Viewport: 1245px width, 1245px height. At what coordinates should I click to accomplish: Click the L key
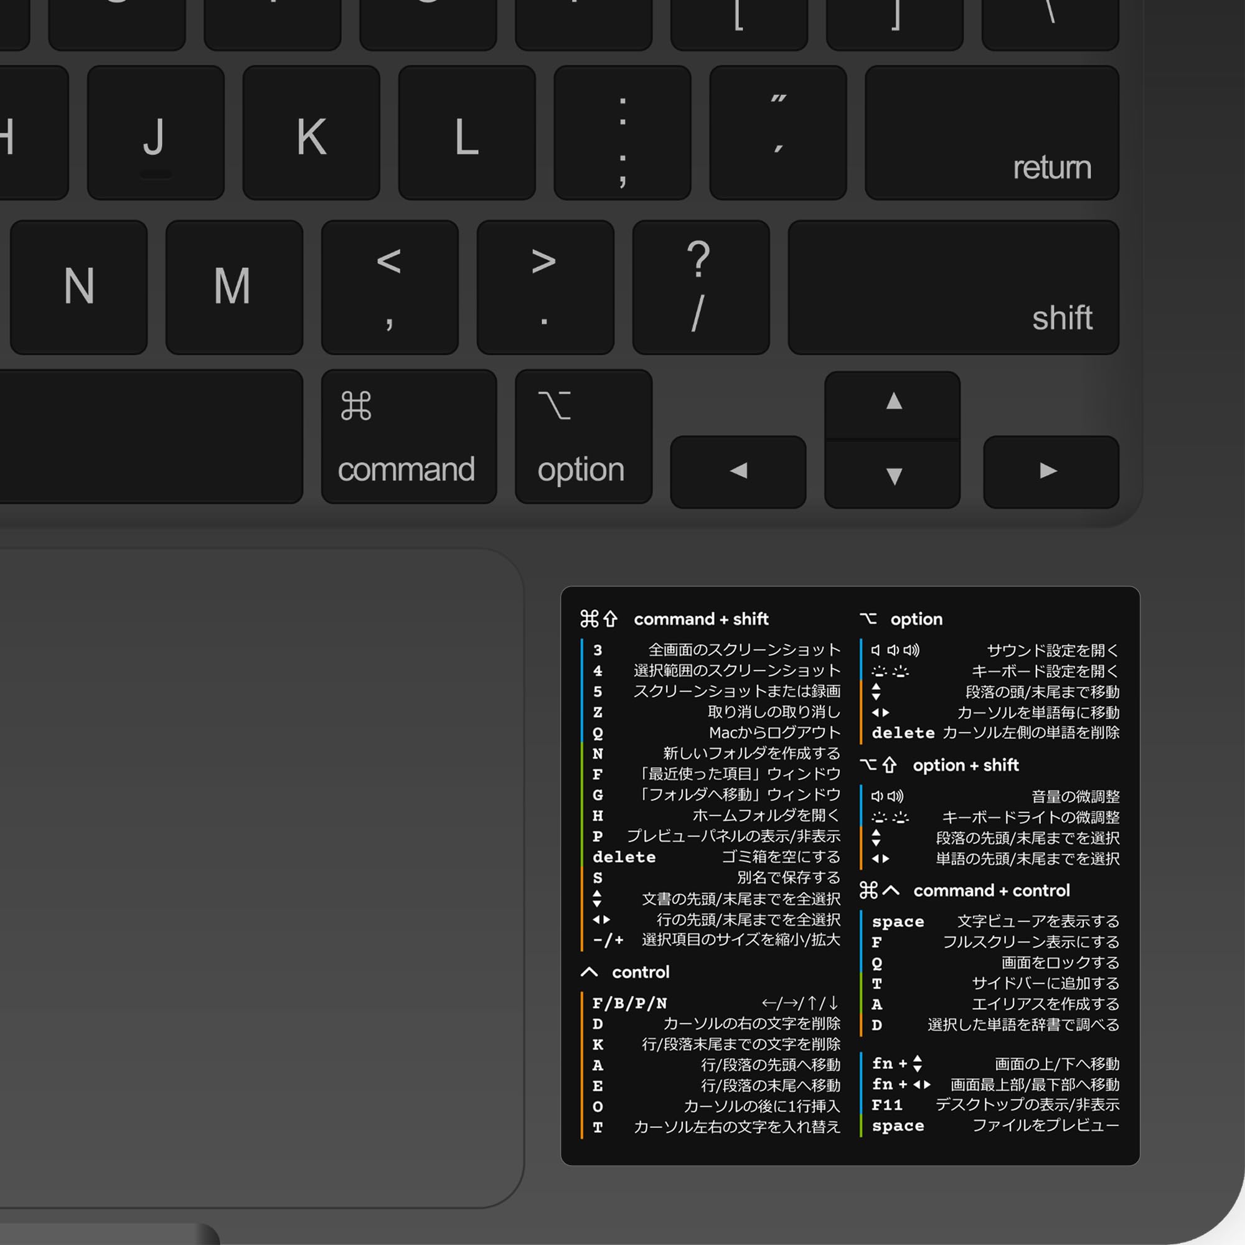coord(466,133)
